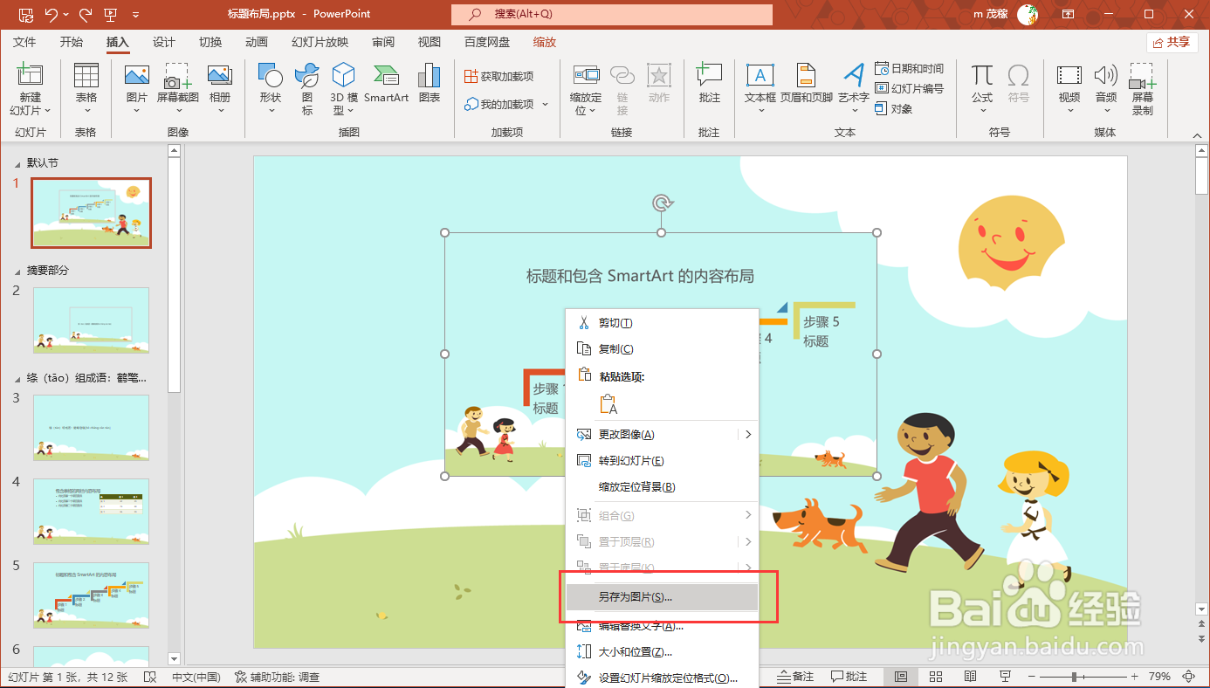Insert 音频 audio
The width and height of the screenshot is (1210, 688).
1106,76
